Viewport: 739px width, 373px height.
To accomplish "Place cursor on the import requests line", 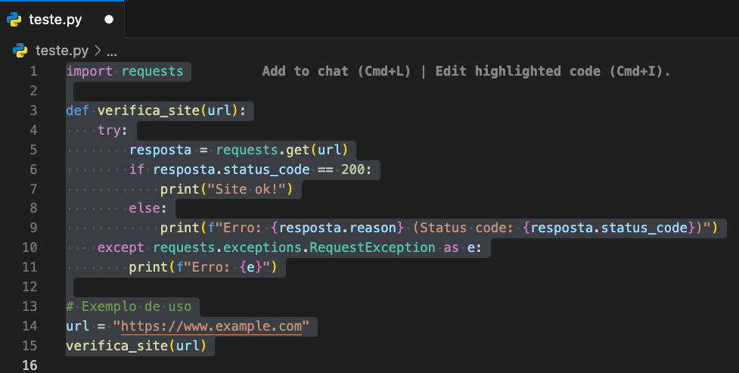I will [125, 71].
